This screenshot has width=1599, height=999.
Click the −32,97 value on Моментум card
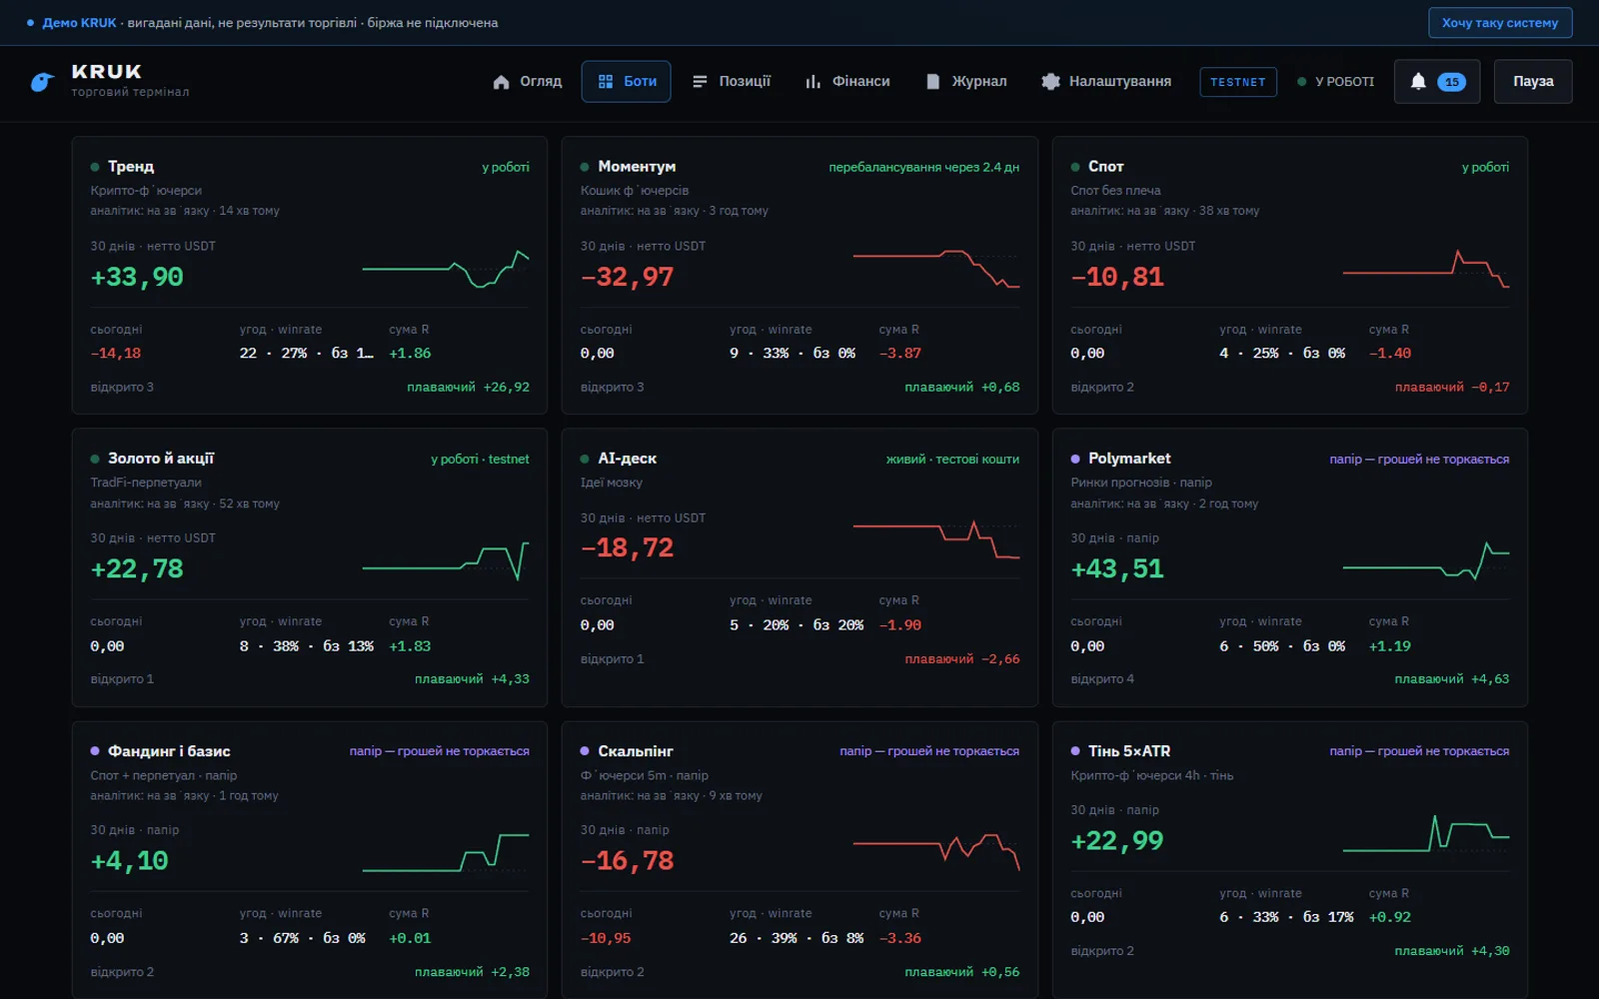click(x=628, y=277)
